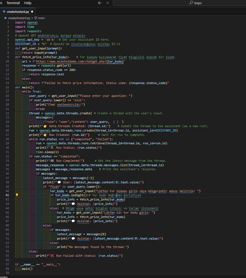The width and height of the screenshot is (246, 278).
Task: Open the quick fix lightbulb on line 41
Action: coord(17,195)
